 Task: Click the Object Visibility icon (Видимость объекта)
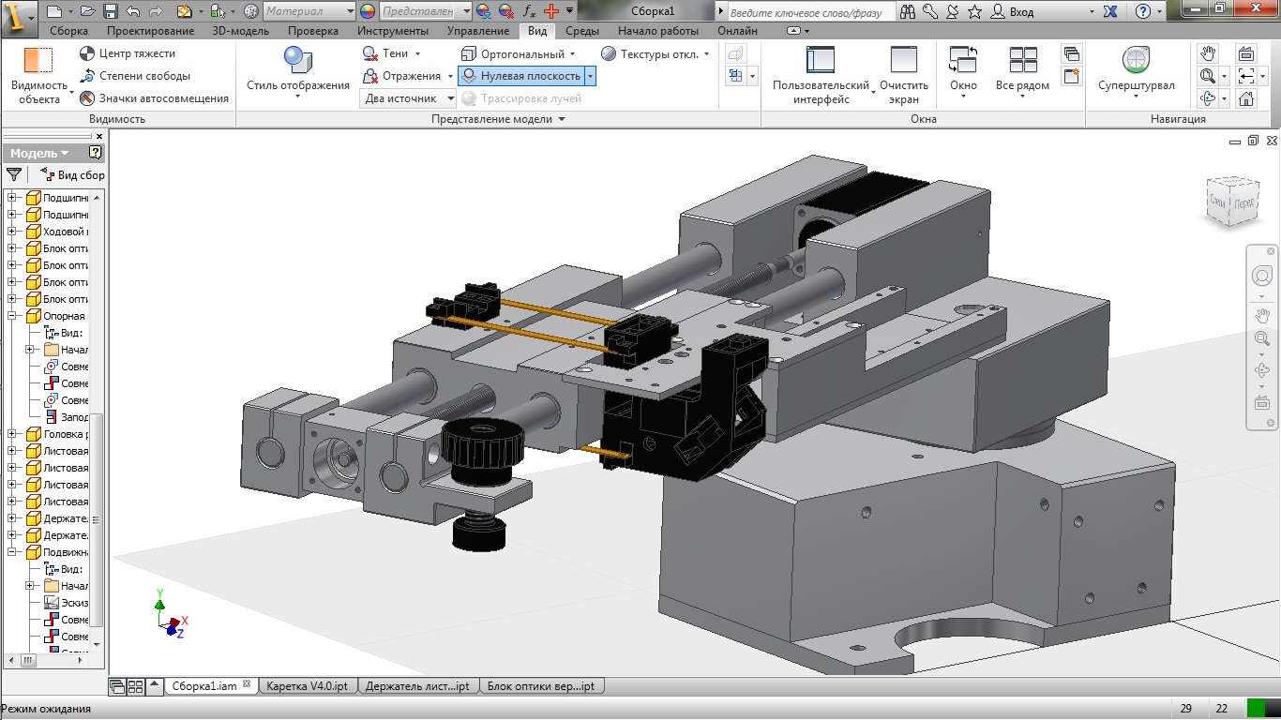click(x=38, y=62)
